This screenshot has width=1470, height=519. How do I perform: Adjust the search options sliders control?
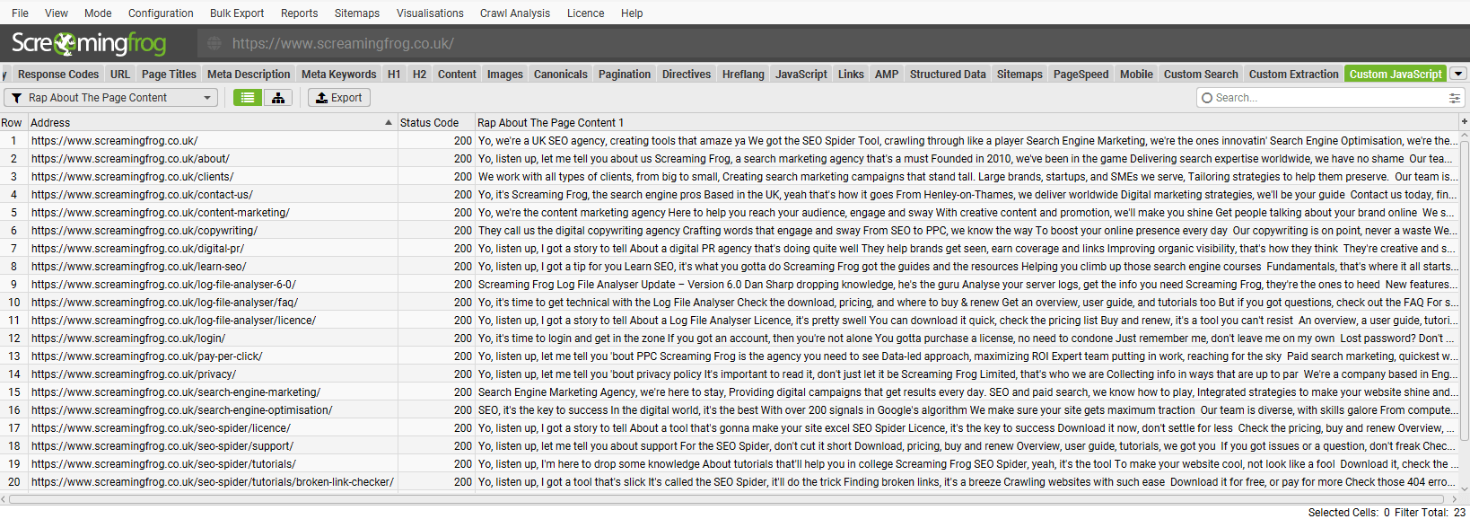[1454, 97]
